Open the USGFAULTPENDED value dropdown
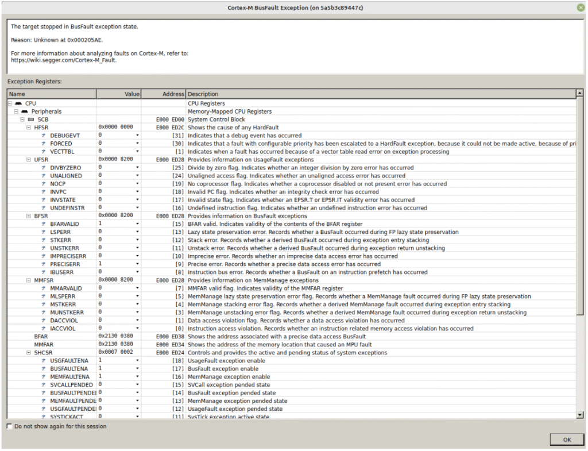The image size is (588, 451). [x=137, y=409]
